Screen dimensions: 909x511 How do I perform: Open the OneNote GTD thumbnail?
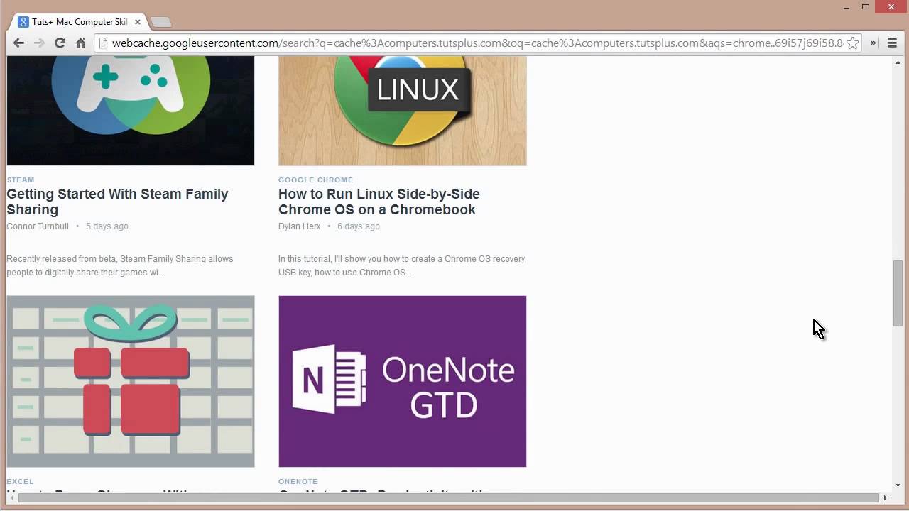[x=403, y=381]
